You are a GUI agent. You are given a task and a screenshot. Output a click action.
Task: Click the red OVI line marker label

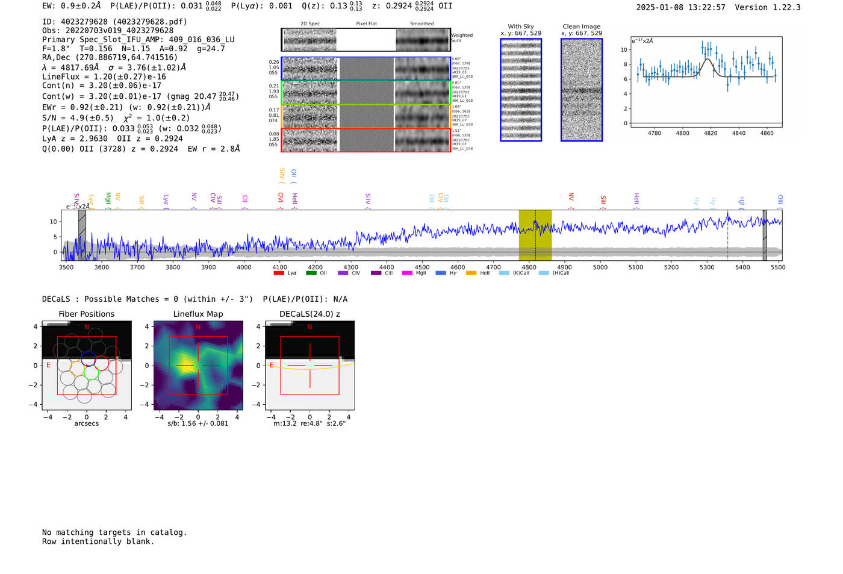[x=281, y=201]
